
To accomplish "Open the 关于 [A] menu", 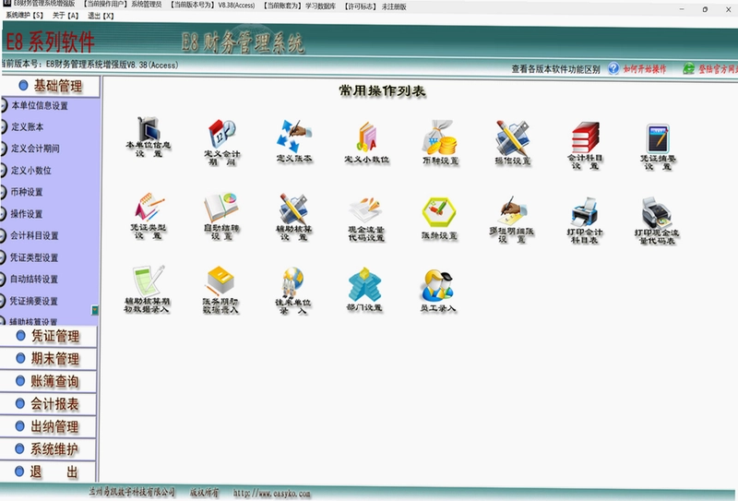I will pos(65,16).
